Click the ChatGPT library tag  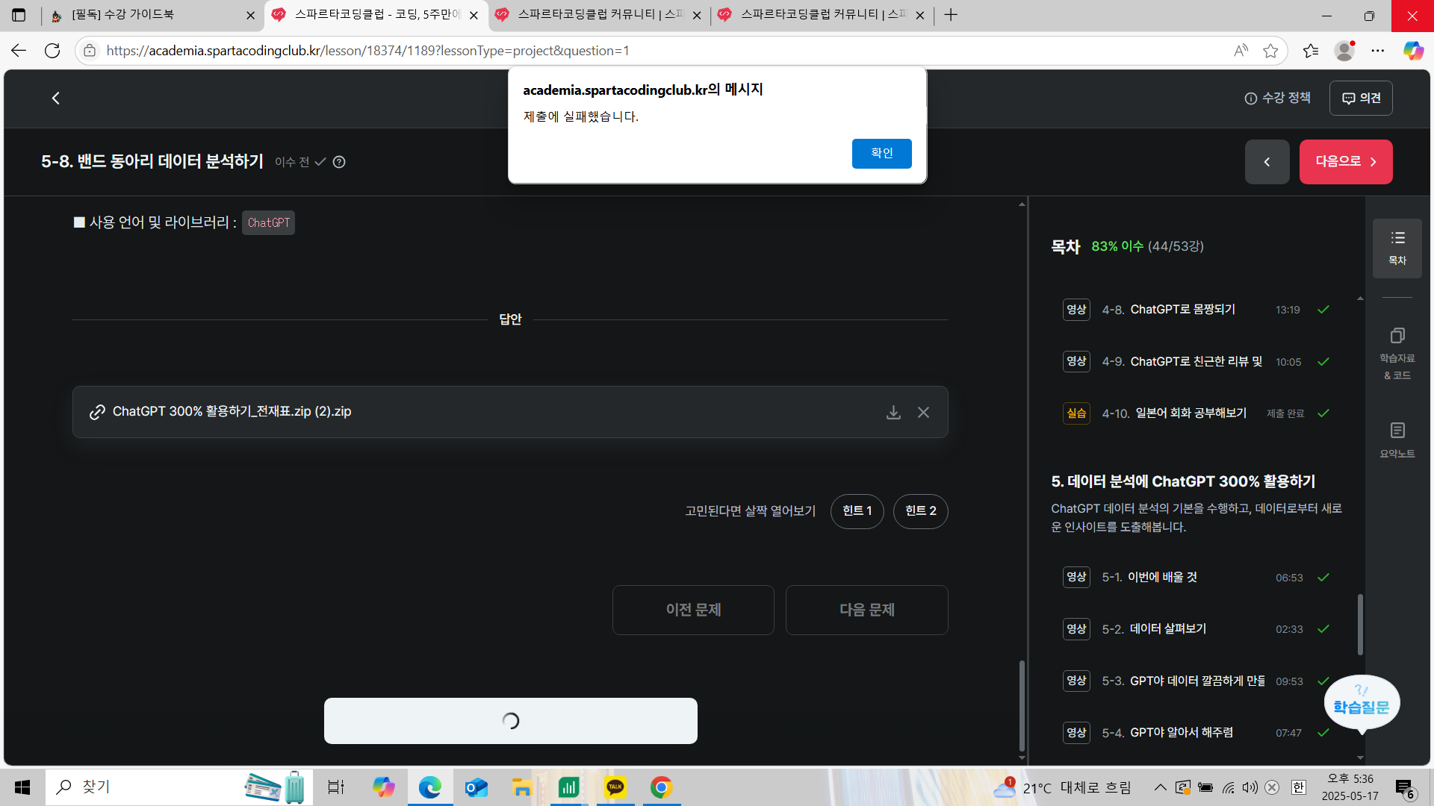pos(268,222)
